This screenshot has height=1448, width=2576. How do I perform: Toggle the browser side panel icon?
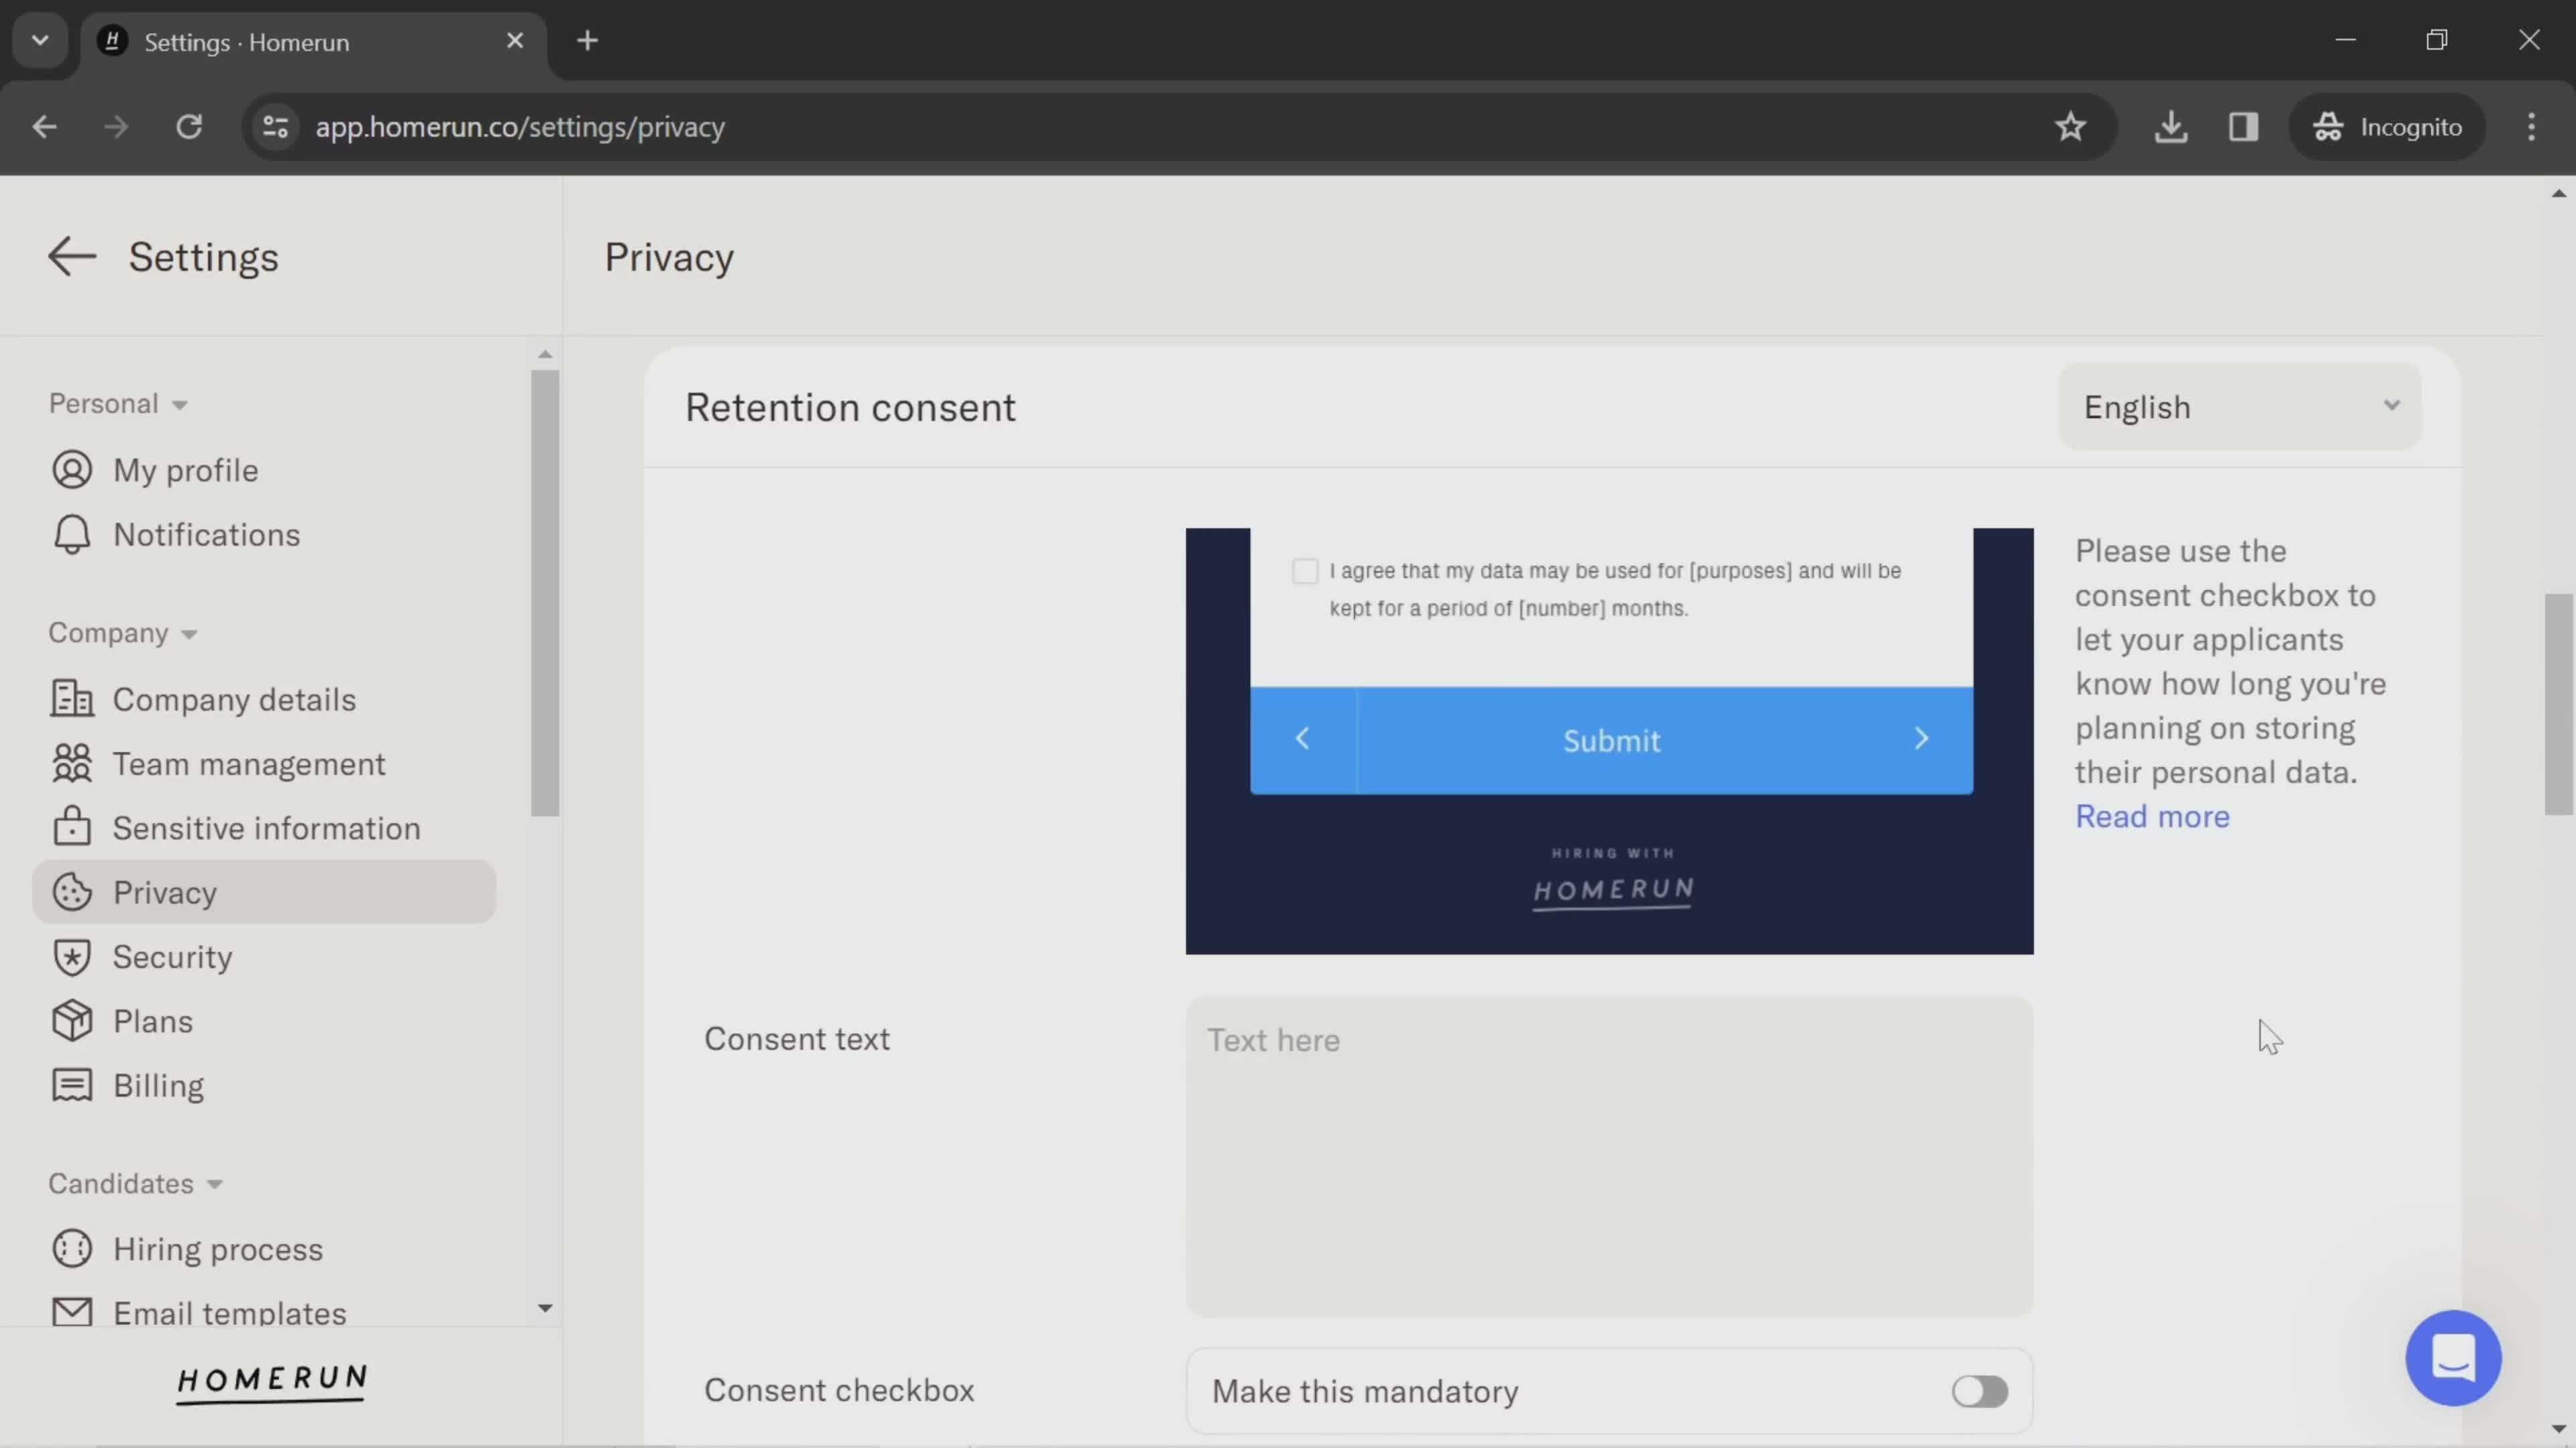tap(2244, 127)
